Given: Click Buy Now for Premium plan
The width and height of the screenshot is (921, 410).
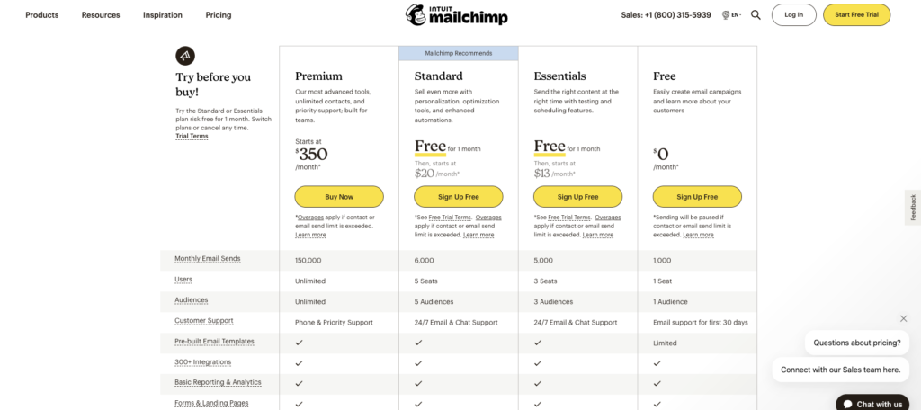Looking at the screenshot, I should point(339,196).
